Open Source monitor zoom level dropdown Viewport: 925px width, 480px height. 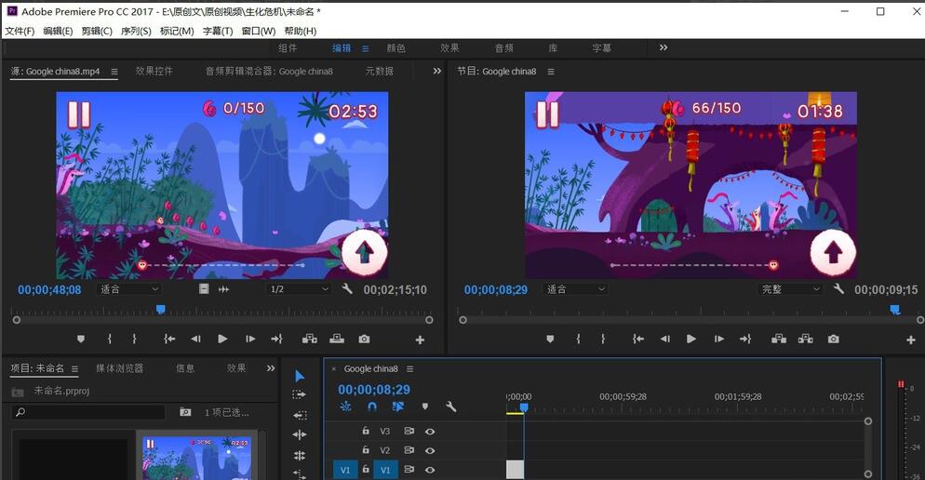tap(128, 289)
